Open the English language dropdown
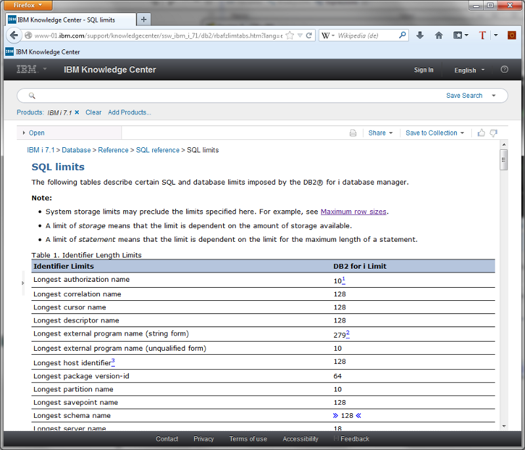 [469, 70]
